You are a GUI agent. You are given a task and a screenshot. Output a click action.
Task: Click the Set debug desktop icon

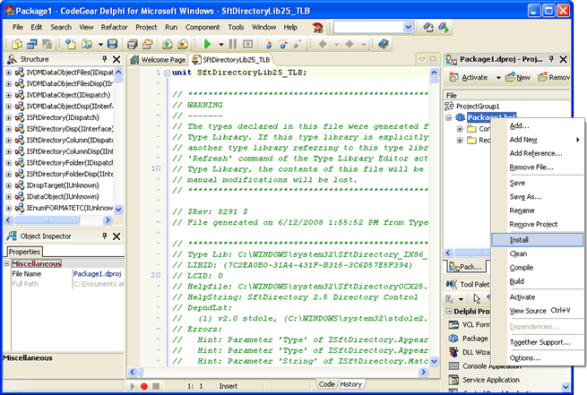pos(444,27)
